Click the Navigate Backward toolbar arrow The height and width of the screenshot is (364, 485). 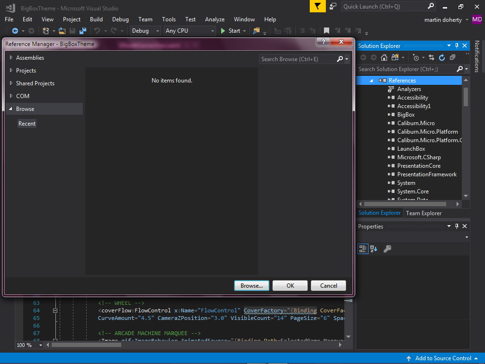pyautogui.click(x=15, y=31)
